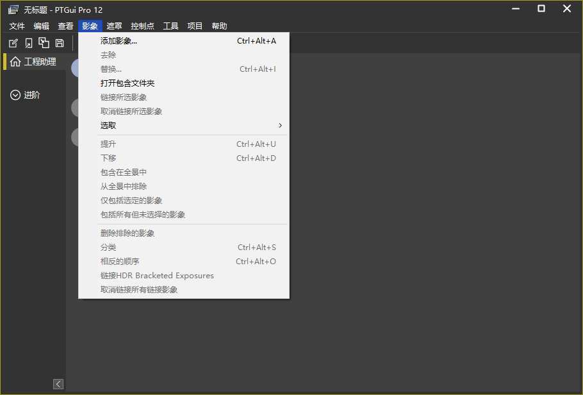The image size is (583, 395).
Task: Expand the 进阶 section chevron
Action: [x=15, y=95]
